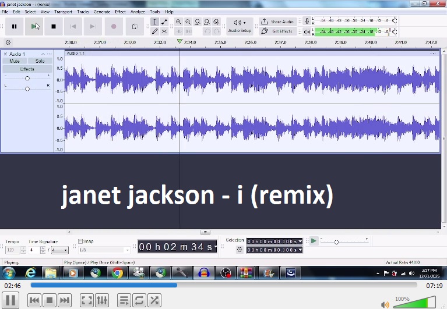
Task: Mute the Audio 1 track
Action: 15,61
